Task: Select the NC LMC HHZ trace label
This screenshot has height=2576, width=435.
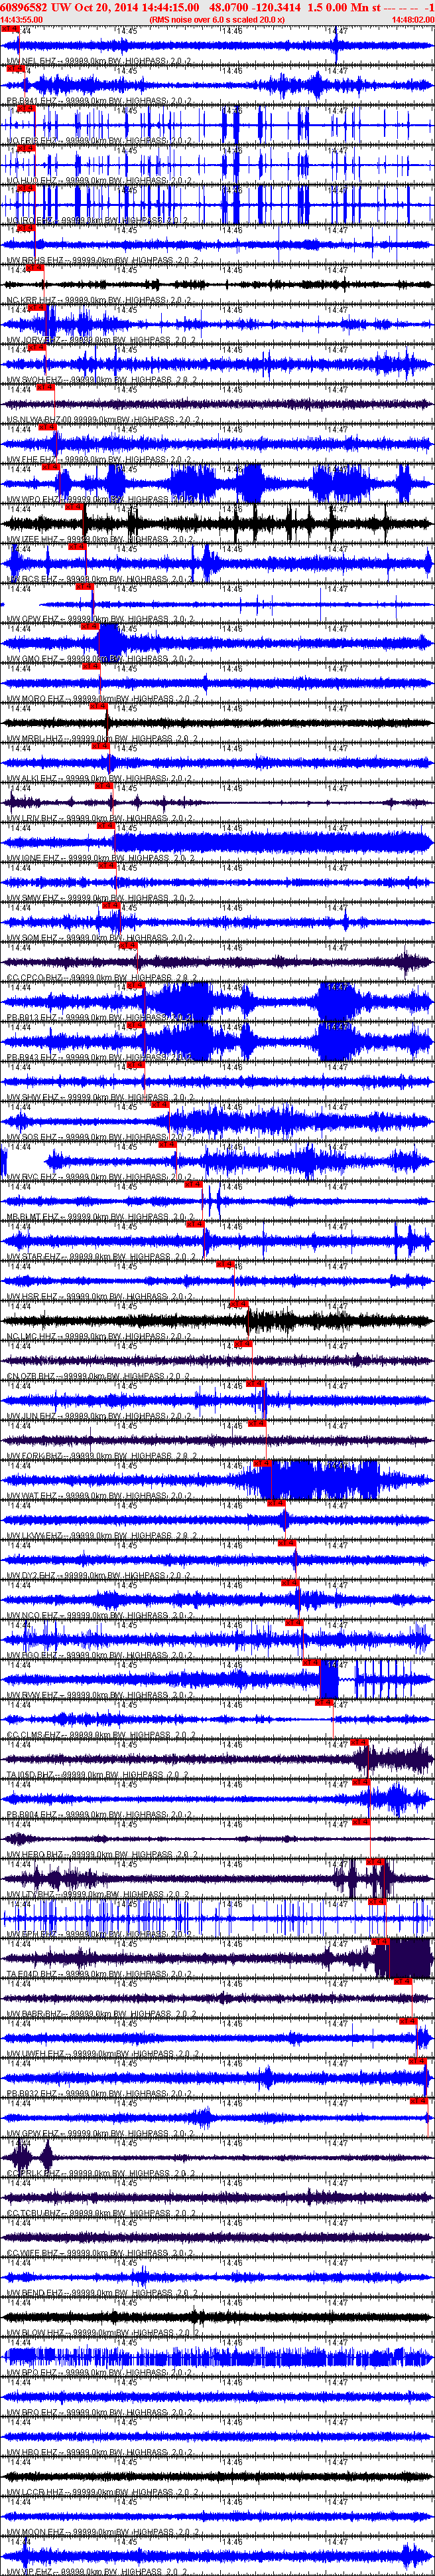Action: [x=99, y=1337]
